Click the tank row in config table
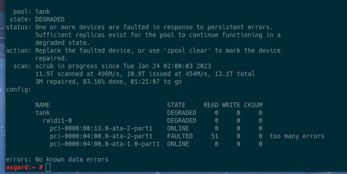This screenshot has height=174, width=347. pos(149,113)
